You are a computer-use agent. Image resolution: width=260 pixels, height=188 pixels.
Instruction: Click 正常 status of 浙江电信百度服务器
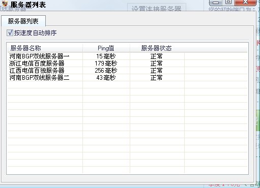(156, 64)
